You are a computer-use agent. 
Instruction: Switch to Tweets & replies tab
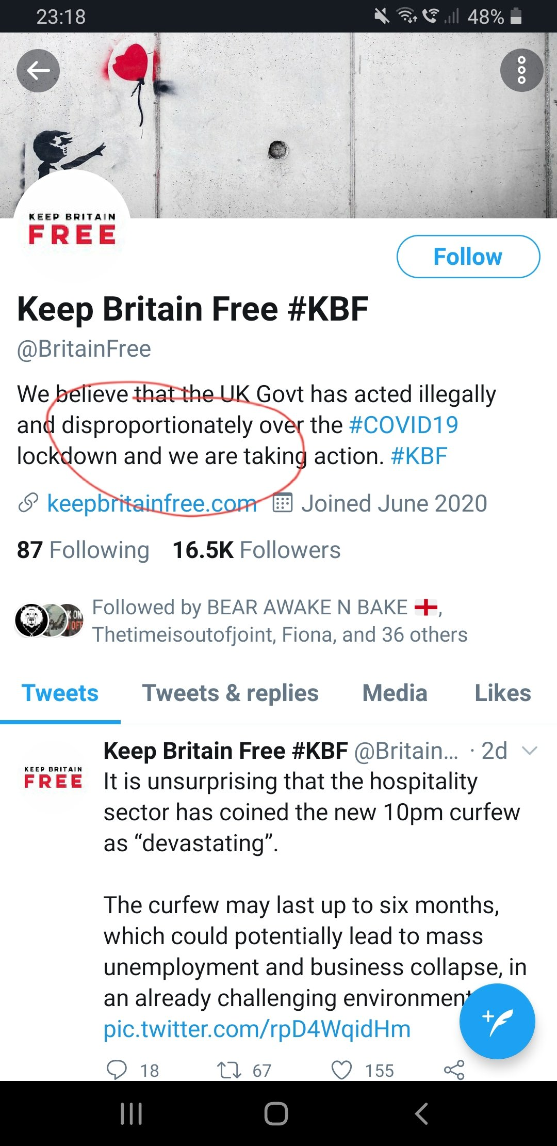point(231,693)
